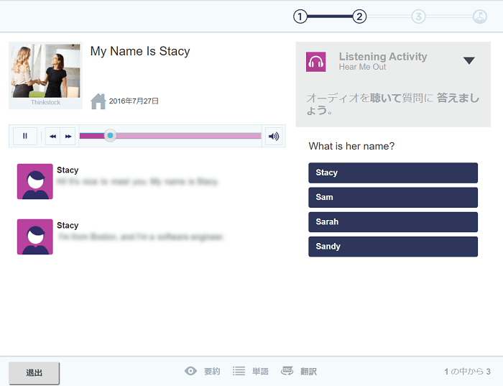Click the home icon beside the date
The width and height of the screenshot is (503, 386).
[98, 101]
